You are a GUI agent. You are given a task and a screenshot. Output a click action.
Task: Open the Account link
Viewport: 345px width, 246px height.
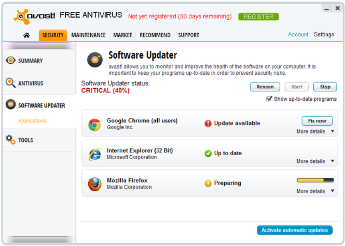[x=298, y=34]
